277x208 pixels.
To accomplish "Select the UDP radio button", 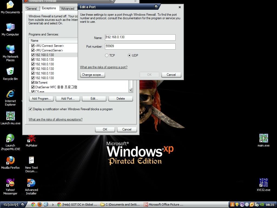I will point(129,56).
